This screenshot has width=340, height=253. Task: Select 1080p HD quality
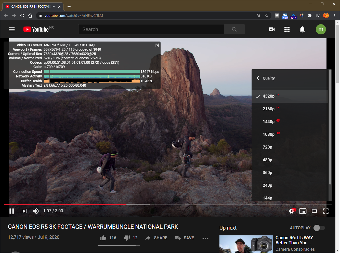tap(290, 134)
